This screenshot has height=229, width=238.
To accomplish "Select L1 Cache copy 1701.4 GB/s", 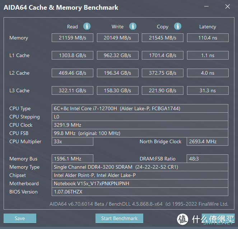I will pos(163,55).
